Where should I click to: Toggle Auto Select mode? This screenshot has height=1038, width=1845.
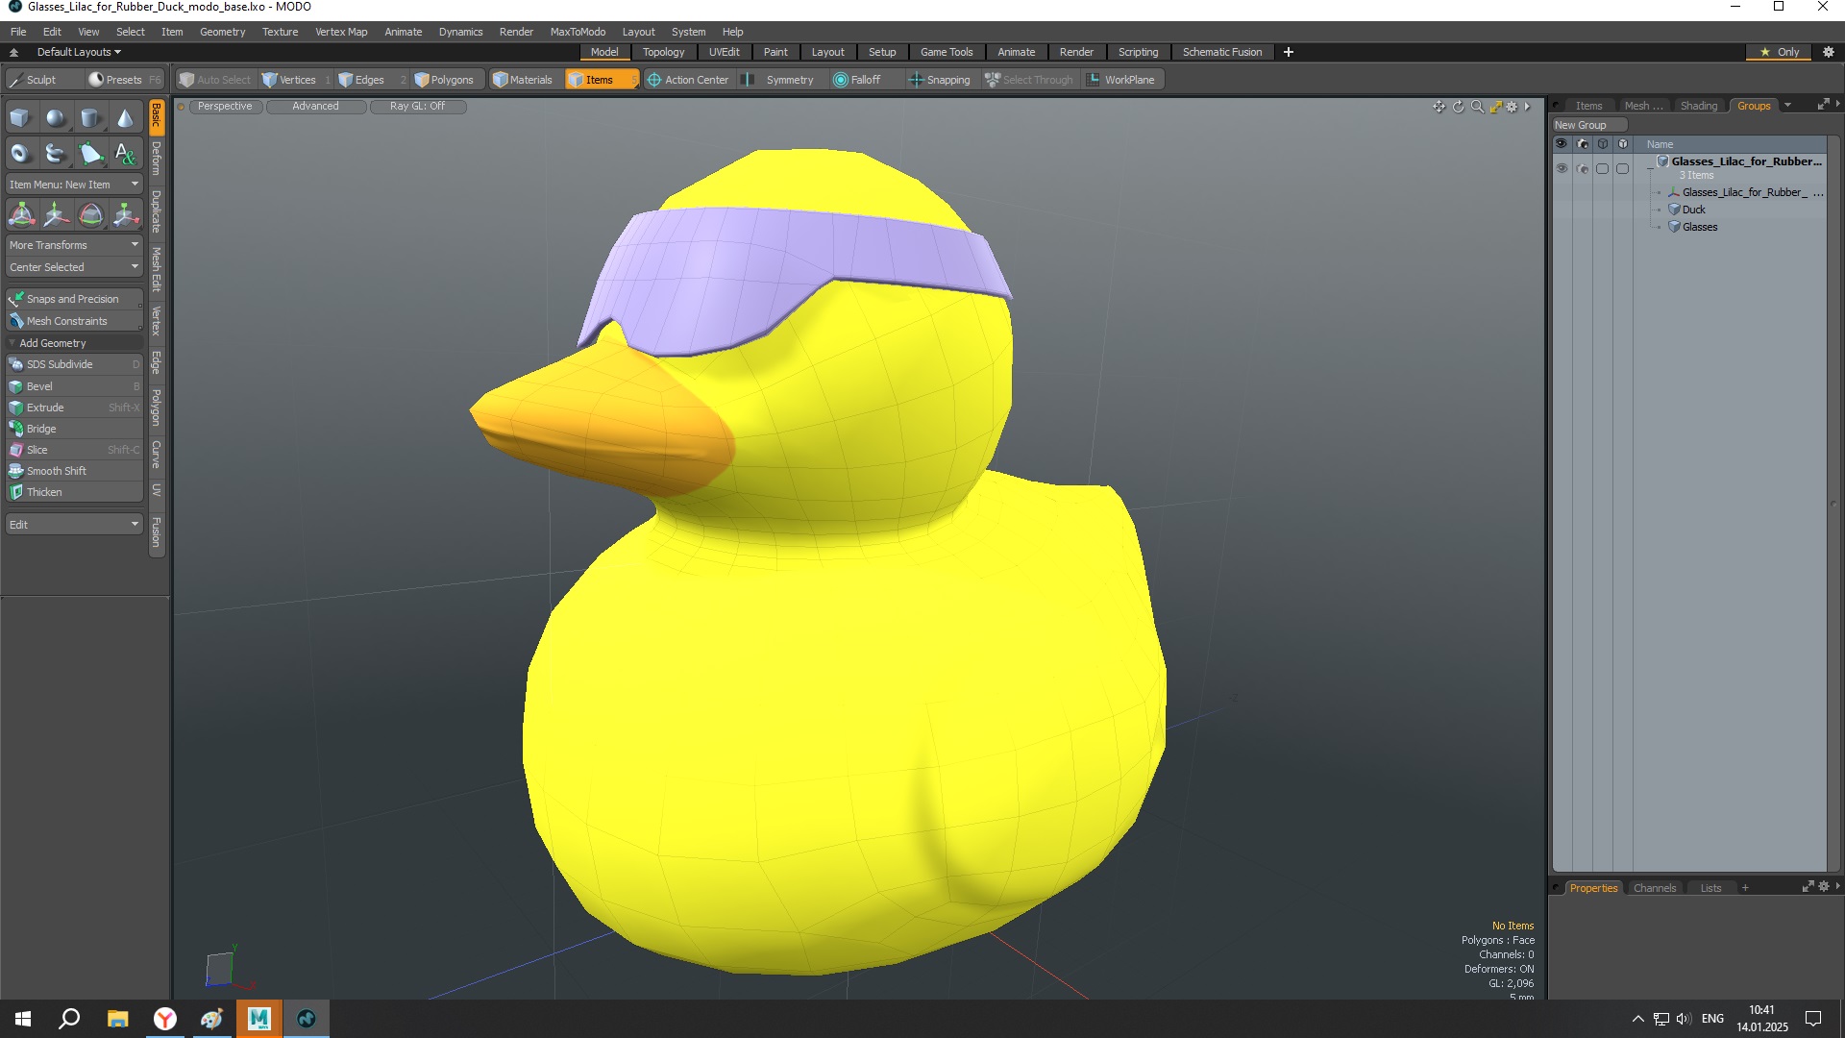point(215,80)
